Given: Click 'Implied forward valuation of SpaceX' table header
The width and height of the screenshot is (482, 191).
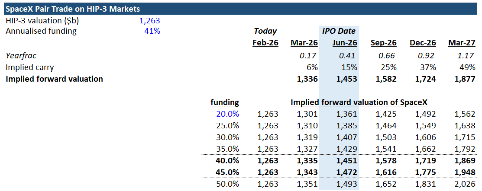Looking at the screenshot, I should [359, 102].
